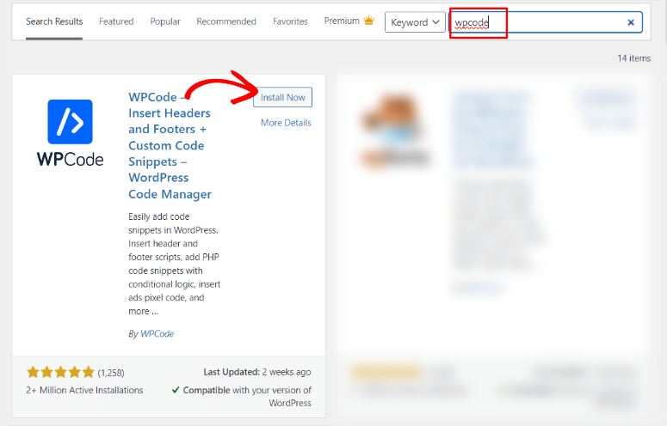The height and width of the screenshot is (426, 667).
Task: Visit the WPCode author link
Action: [157, 333]
